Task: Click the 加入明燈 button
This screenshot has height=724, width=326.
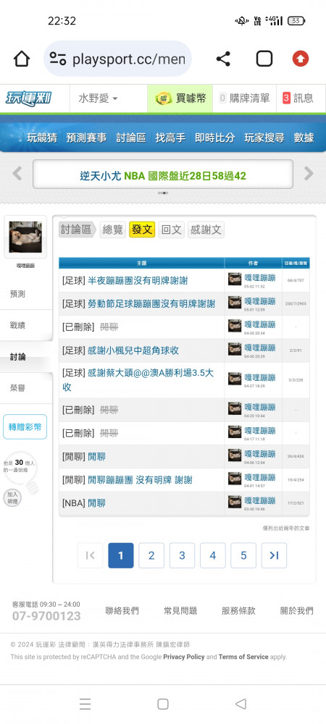Action: click(x=12, y=497)
